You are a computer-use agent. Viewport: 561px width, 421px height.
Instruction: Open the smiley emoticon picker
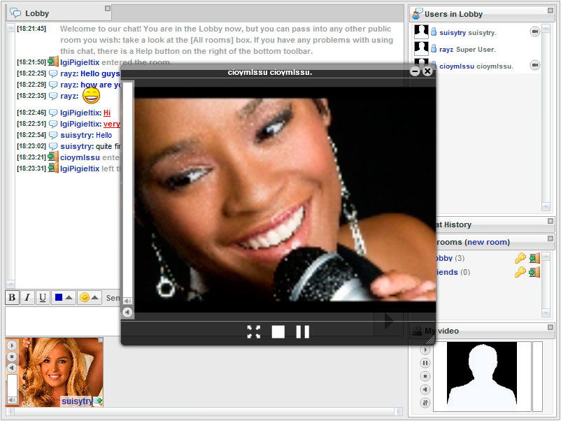89,298
